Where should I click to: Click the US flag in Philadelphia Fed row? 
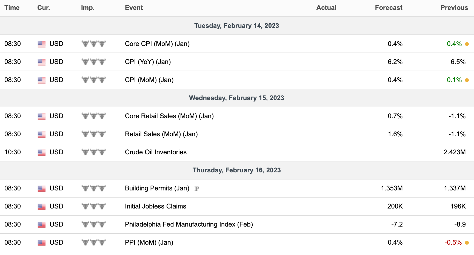click(x=42, y=225)
